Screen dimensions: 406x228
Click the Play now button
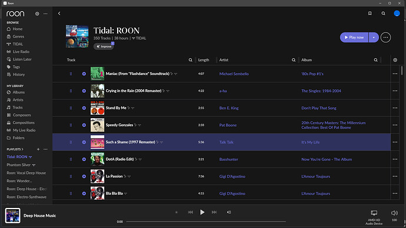point(354,38)
